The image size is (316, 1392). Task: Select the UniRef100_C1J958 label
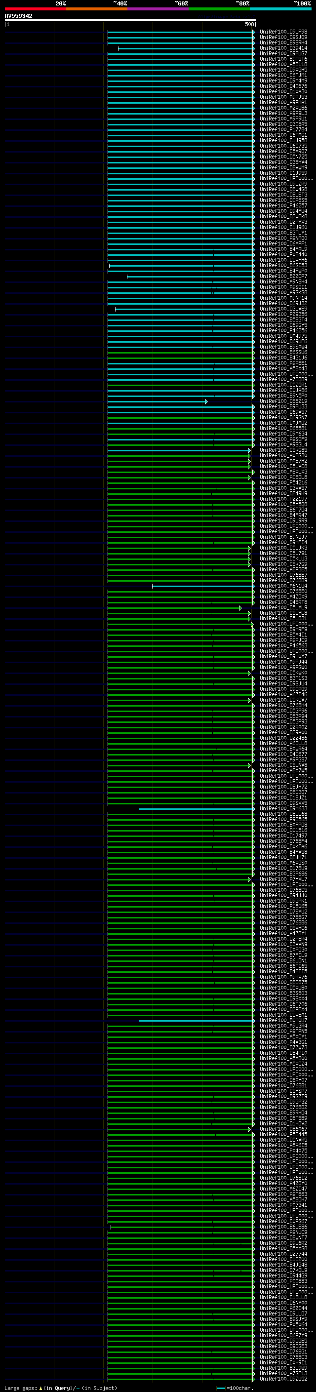(x=283, y=141)
